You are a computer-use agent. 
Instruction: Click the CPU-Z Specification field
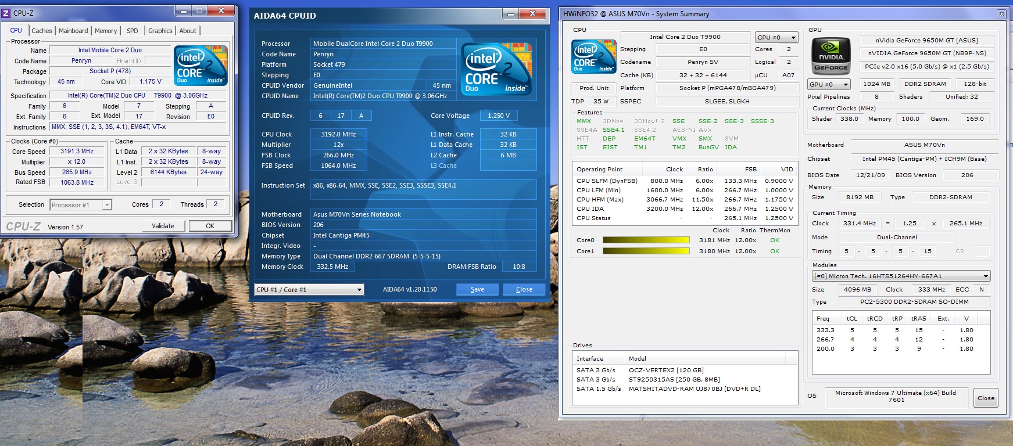(x=137, y=96)
